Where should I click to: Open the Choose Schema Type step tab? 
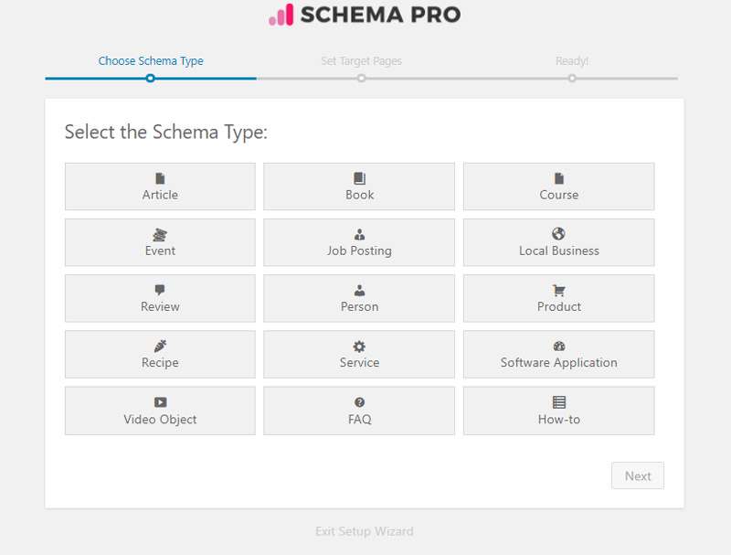tap(151, 61)
